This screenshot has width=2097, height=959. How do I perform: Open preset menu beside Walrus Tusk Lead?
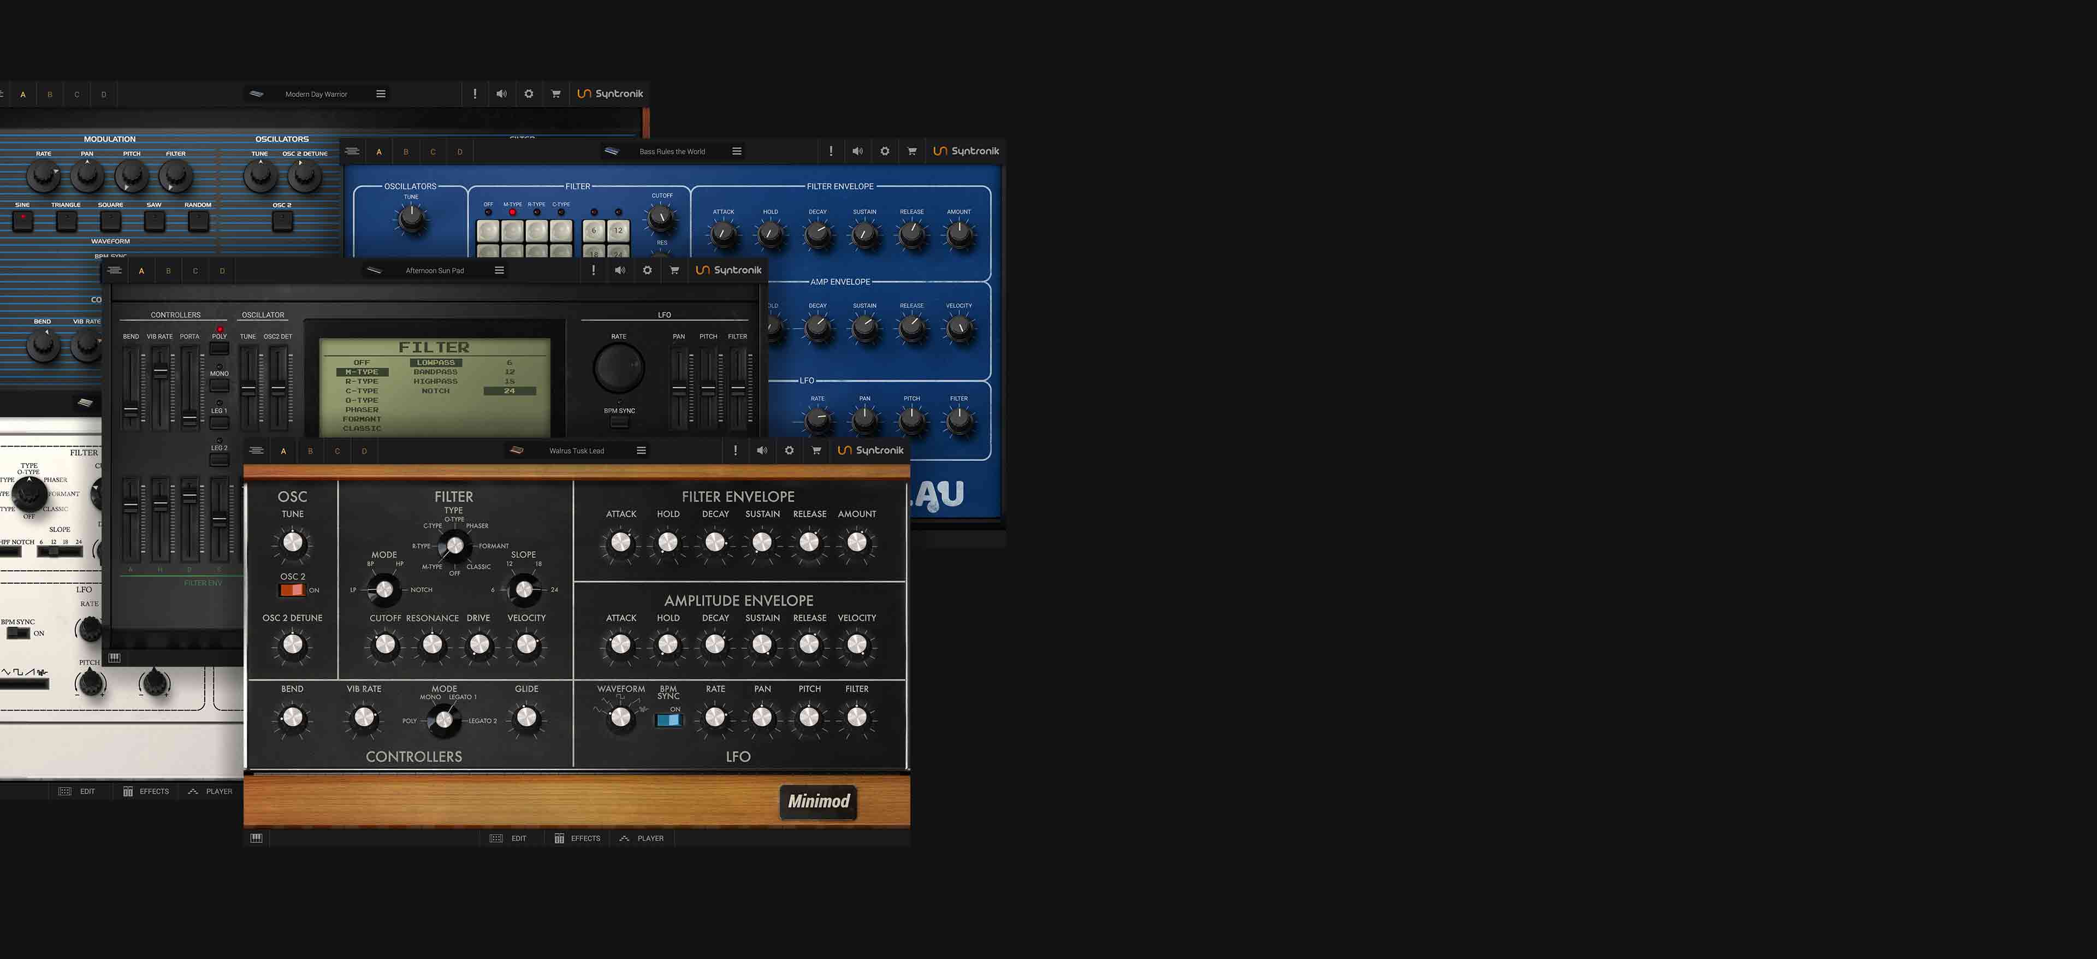[642, 450]
